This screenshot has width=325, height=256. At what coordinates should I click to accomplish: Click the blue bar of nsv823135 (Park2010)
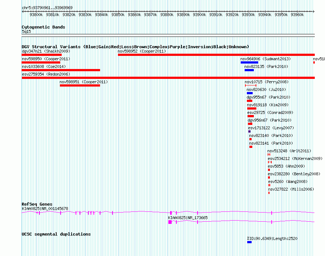(249, 70)
